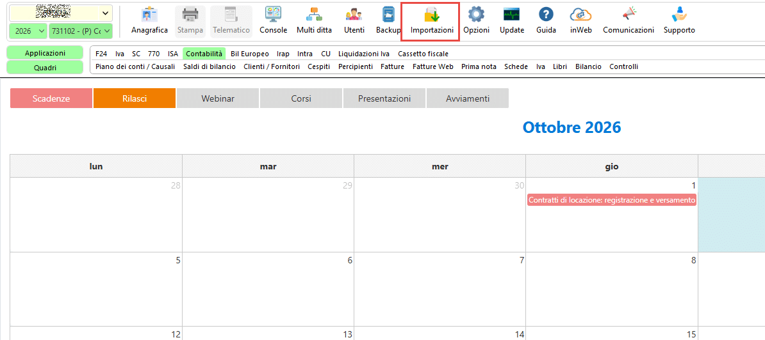Screen dimensions: 765x340
Task: Switch to the Scadenze tab
Action: coord(51,98)
